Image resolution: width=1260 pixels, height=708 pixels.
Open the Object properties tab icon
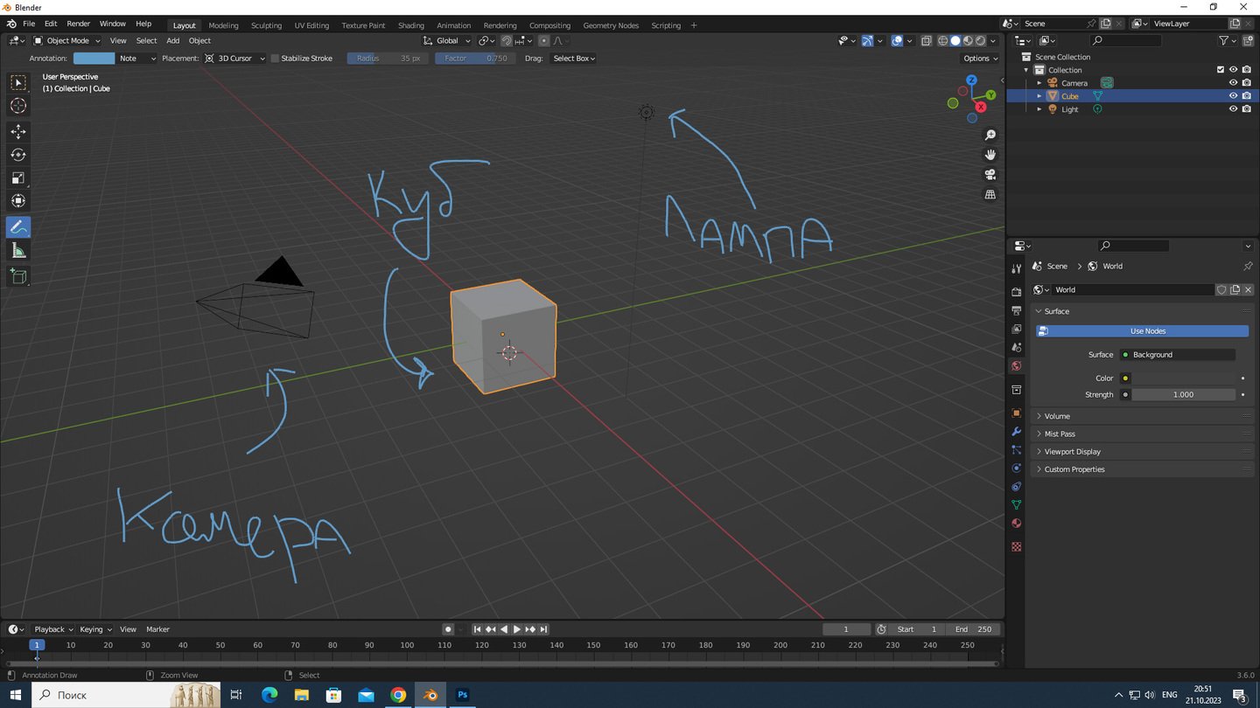tap(1016, 413)
